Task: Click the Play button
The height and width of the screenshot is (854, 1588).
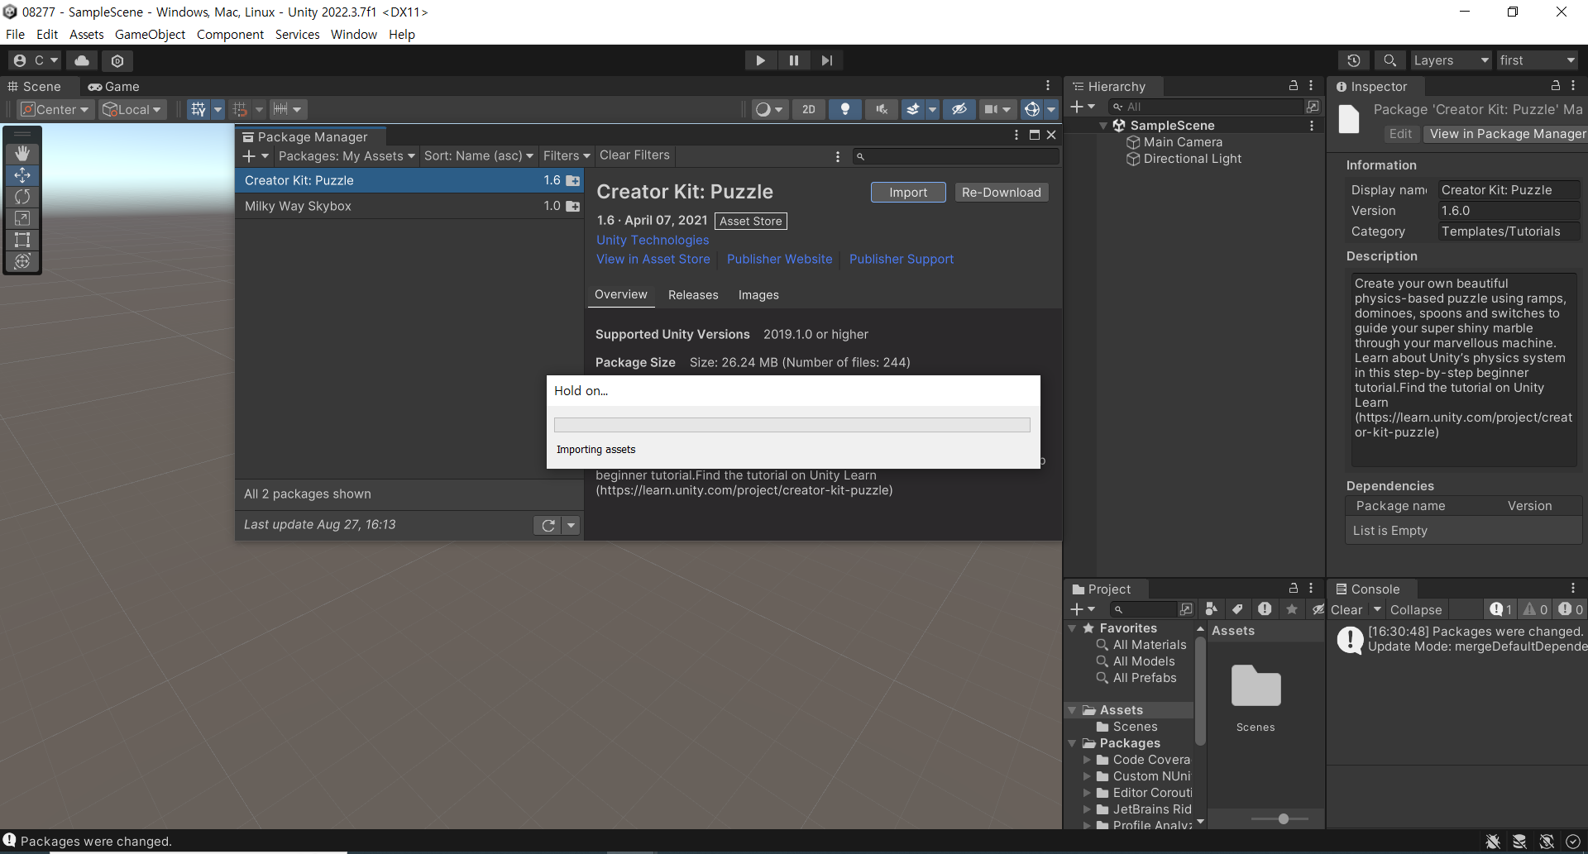Action: pyautogui.click(x=760, y=60)
